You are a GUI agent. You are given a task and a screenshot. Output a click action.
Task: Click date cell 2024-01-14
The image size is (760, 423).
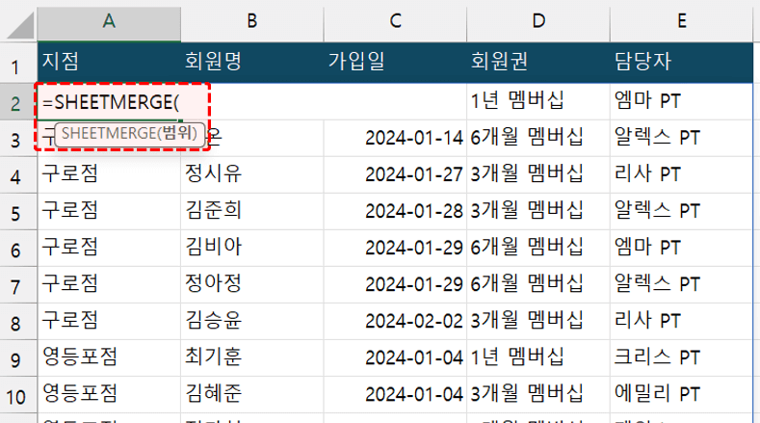(x=395, y=139)
